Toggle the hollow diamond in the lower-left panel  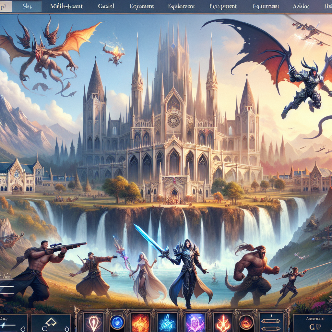(66, 329)
